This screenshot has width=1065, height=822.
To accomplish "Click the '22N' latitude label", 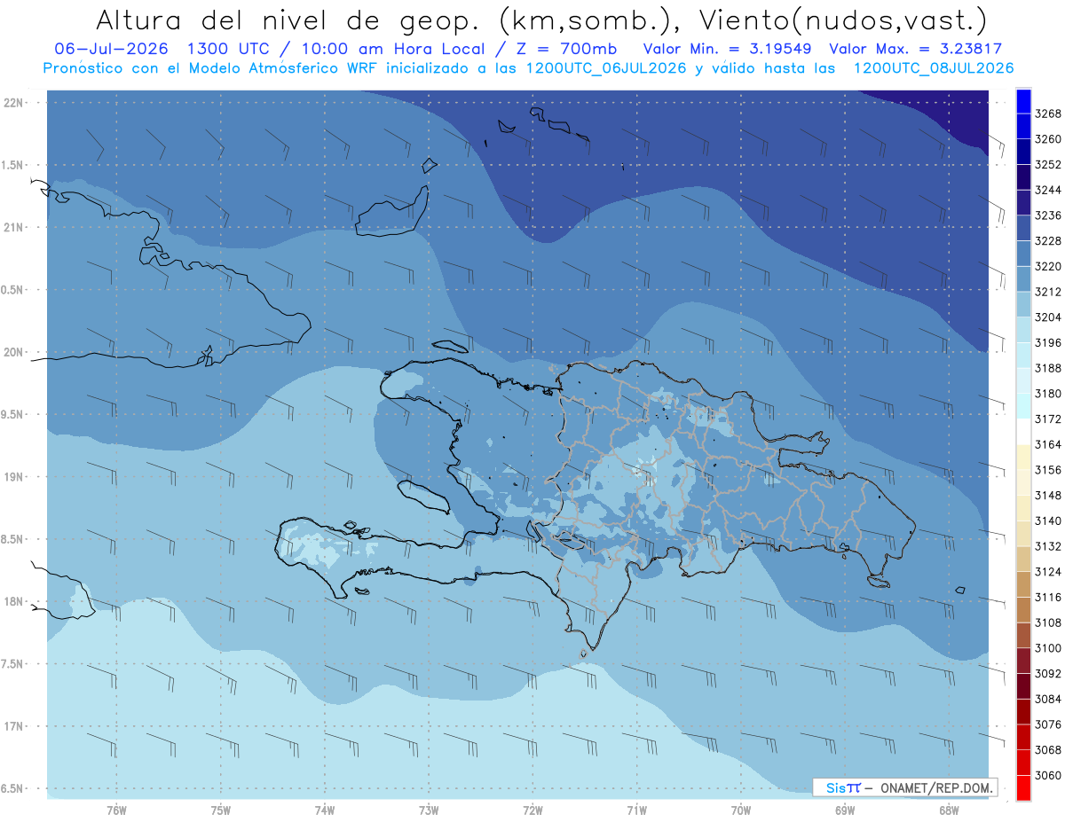I will 15,102.
